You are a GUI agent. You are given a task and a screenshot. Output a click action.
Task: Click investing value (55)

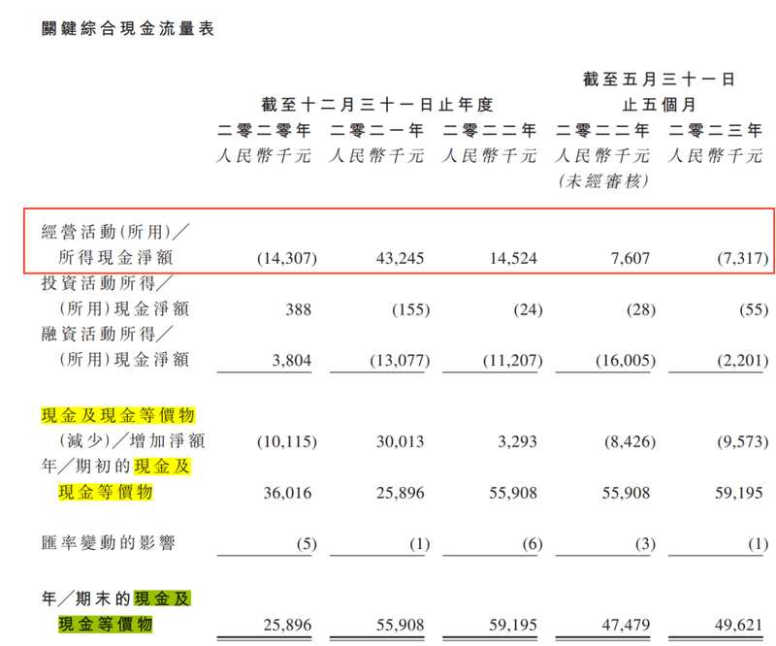(x=754, y=309)
